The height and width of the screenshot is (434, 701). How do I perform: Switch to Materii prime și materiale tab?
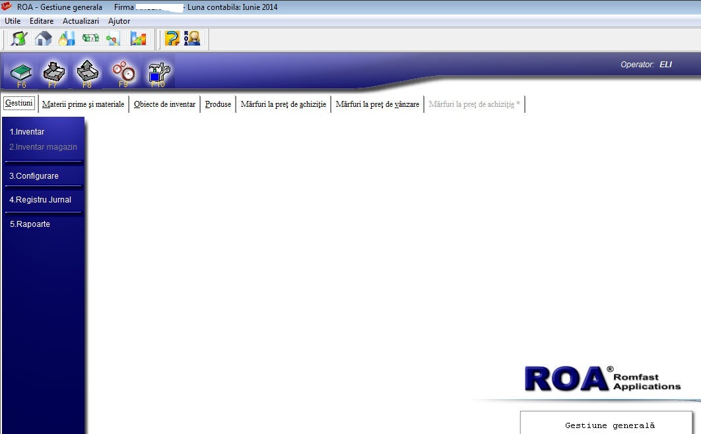click(83, 104)
